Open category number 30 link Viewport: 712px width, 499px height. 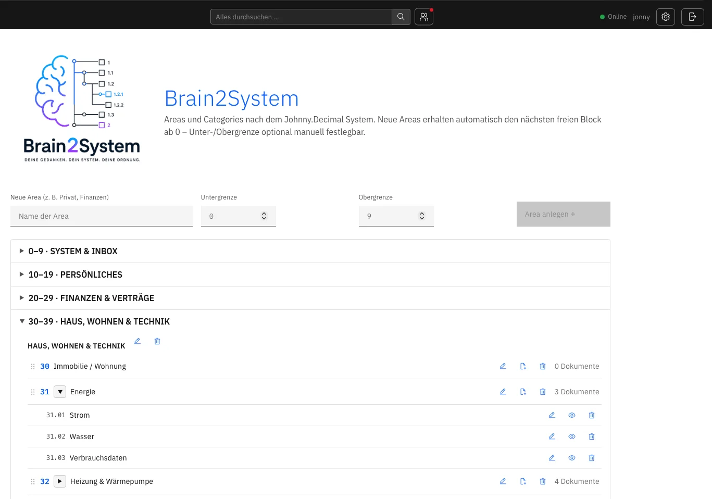tap(45, 366)
